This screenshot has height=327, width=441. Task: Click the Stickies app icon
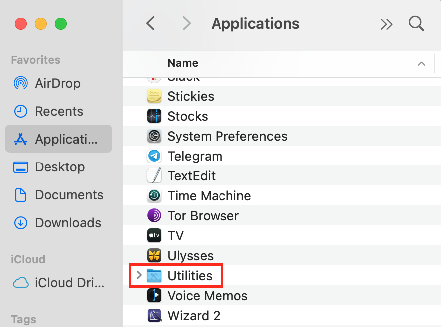tap(154, 96)
